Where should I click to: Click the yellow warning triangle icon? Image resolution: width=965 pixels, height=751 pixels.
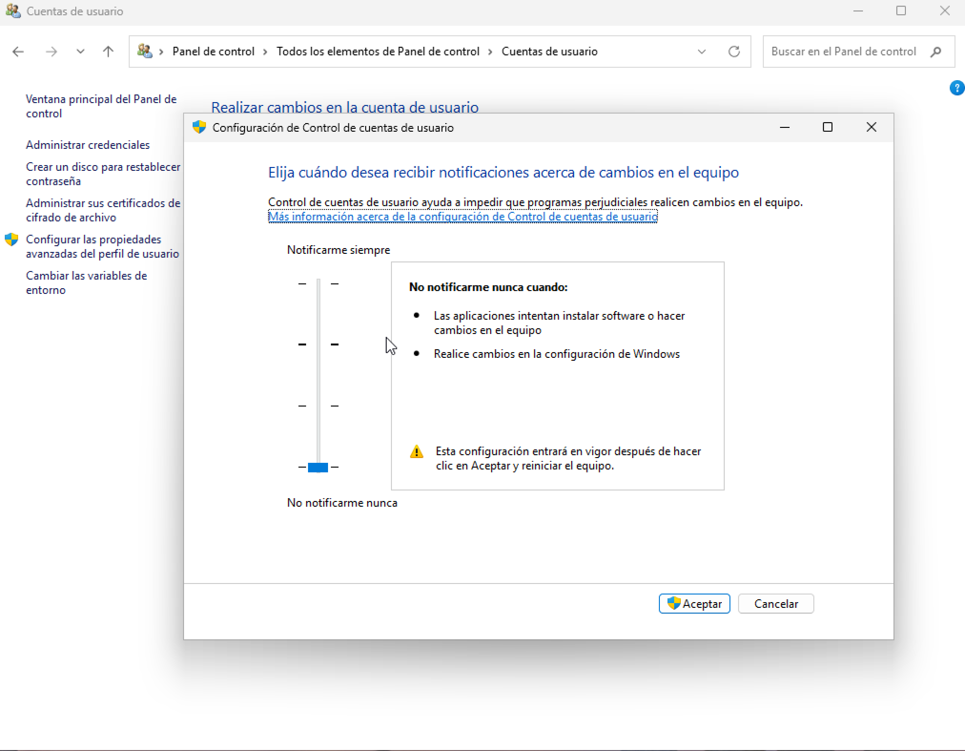click(417, 452)
